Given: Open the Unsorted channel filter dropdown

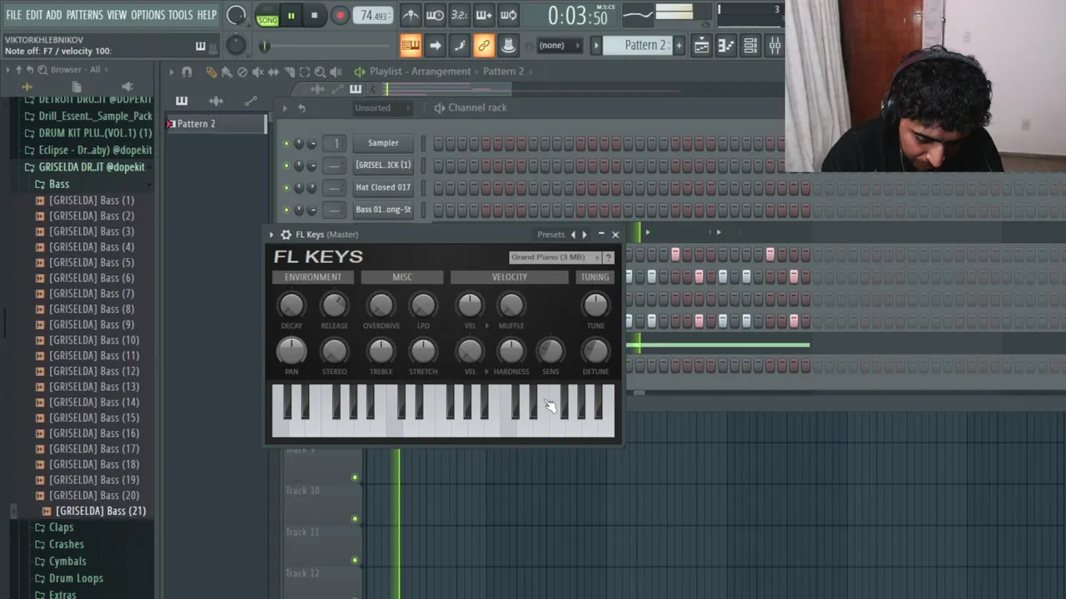Looking at the screenshot, I should tap(384, 108).
